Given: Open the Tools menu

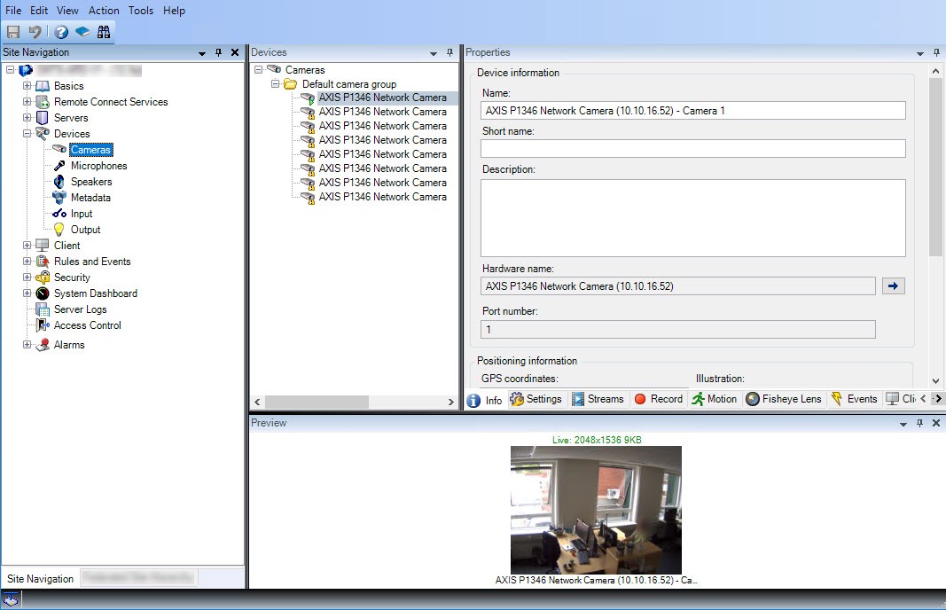Looking at the screenshot, I should click(140, 11).
